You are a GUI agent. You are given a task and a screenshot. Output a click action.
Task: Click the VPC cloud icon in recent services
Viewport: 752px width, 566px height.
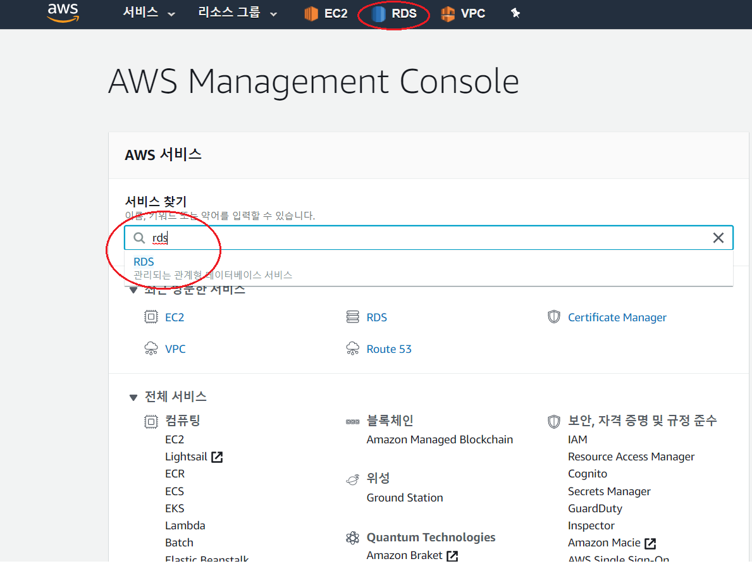click(x=151, y=348)
